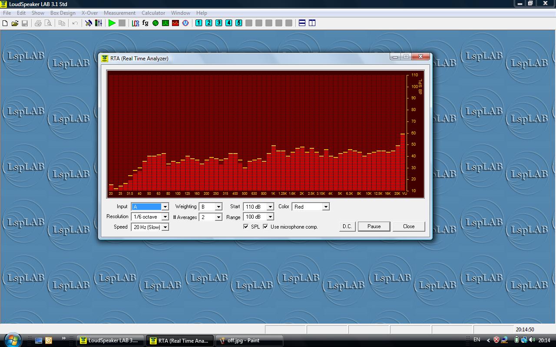This screenshot has width=556, height=347.
Task: Open the Calculator menu
Action: 153,13
